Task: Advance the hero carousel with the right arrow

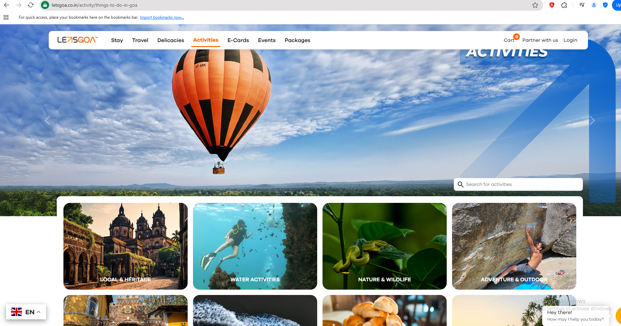Action: pos(592,120)
